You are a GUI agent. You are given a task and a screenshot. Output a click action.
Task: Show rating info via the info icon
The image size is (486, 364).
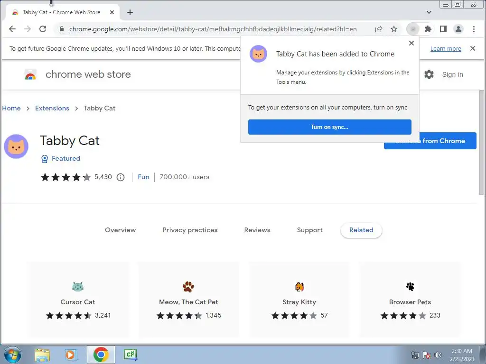(121, 177)
